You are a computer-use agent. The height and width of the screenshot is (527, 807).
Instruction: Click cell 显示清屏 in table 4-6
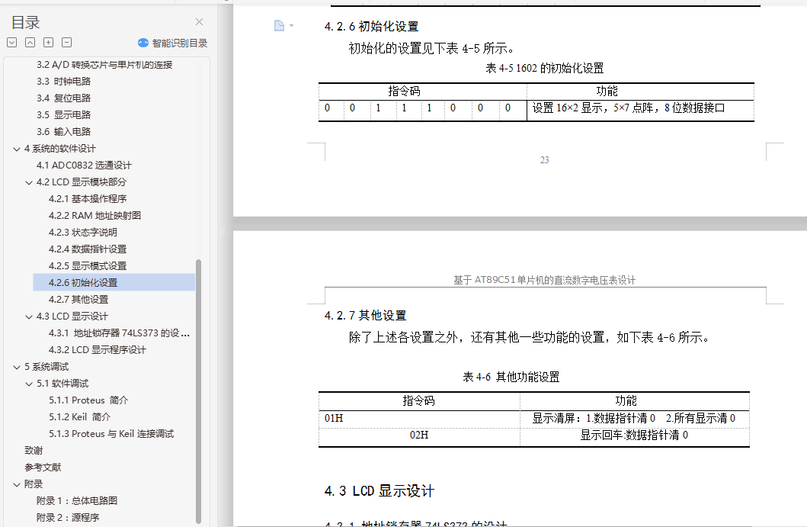[633, 418]
